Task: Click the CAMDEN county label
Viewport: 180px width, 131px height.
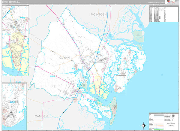Action: (41, 116)
